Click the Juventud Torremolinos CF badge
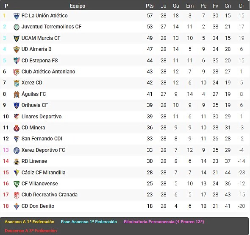Screen dimensions: 250x235 point(17,27)
